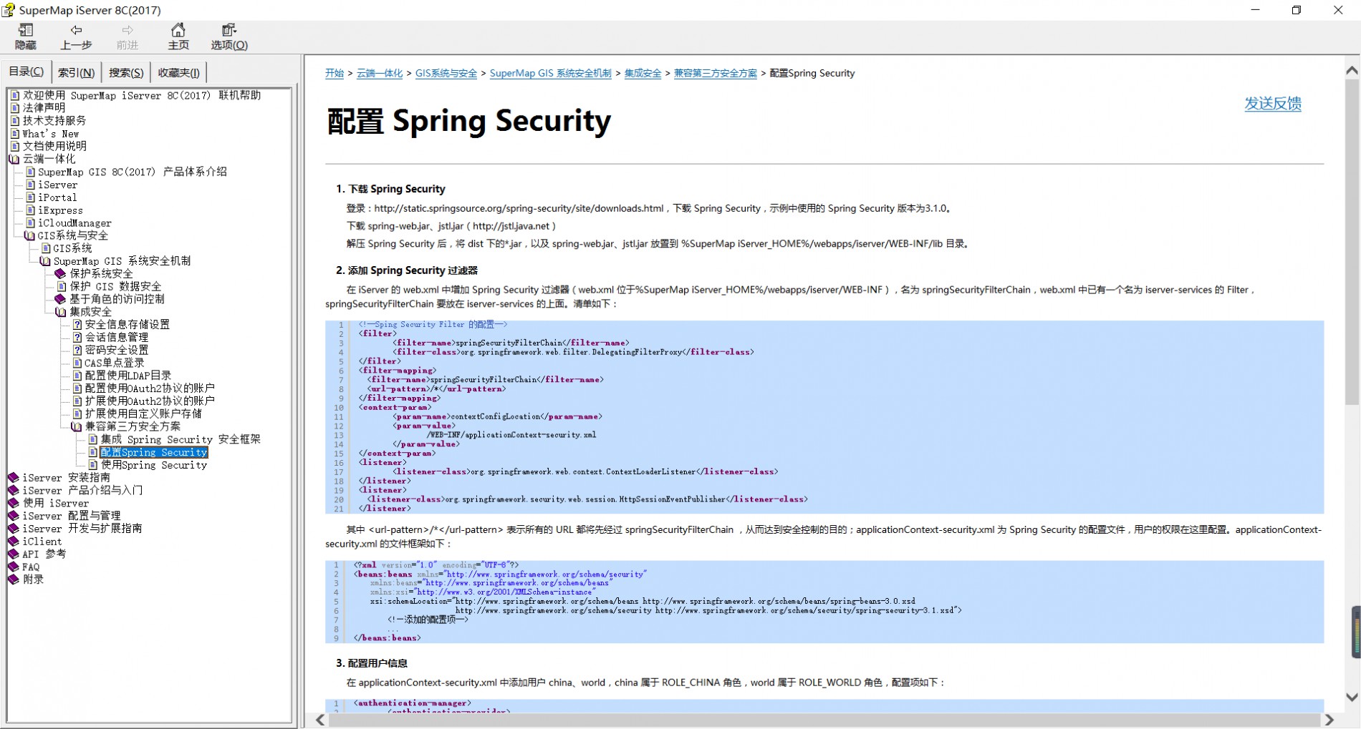Open the SuperMap GIS 系统安全机制 breadcrumb link
1361x729 pixels.
tap(551, 73)
